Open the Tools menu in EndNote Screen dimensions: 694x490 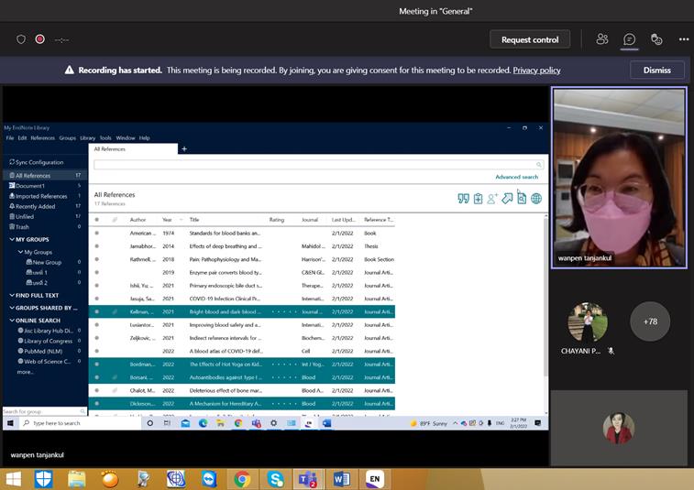click(105, 138)
